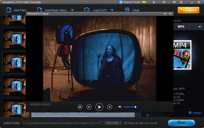Select the green-highlighted video thumbnail
This screenshot has width=204, height=128.
point(14,63)
